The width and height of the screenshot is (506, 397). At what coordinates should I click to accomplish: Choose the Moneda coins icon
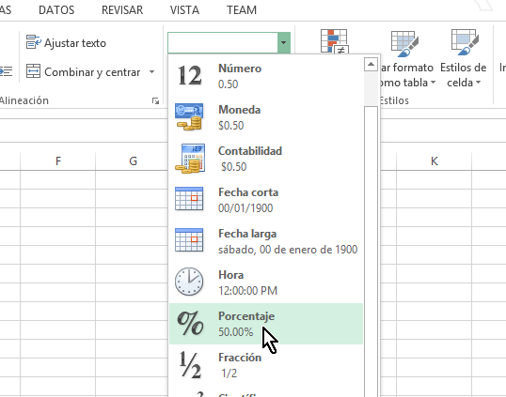[x=189, y=117]
